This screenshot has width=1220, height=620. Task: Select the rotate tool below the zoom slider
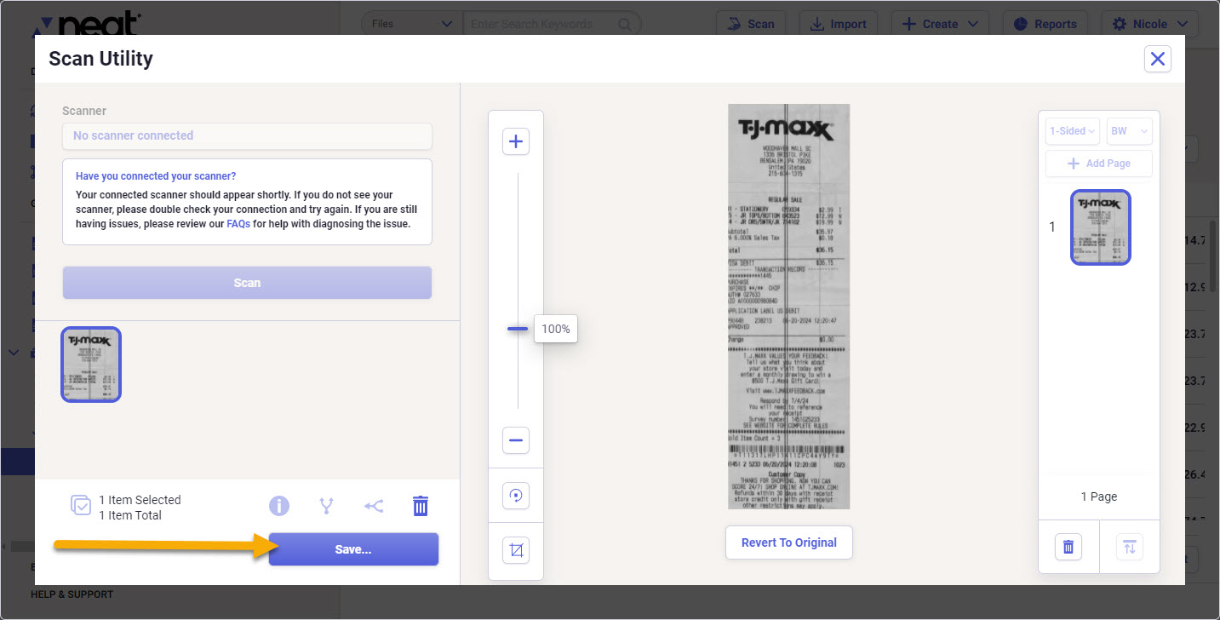click(515, 495)
